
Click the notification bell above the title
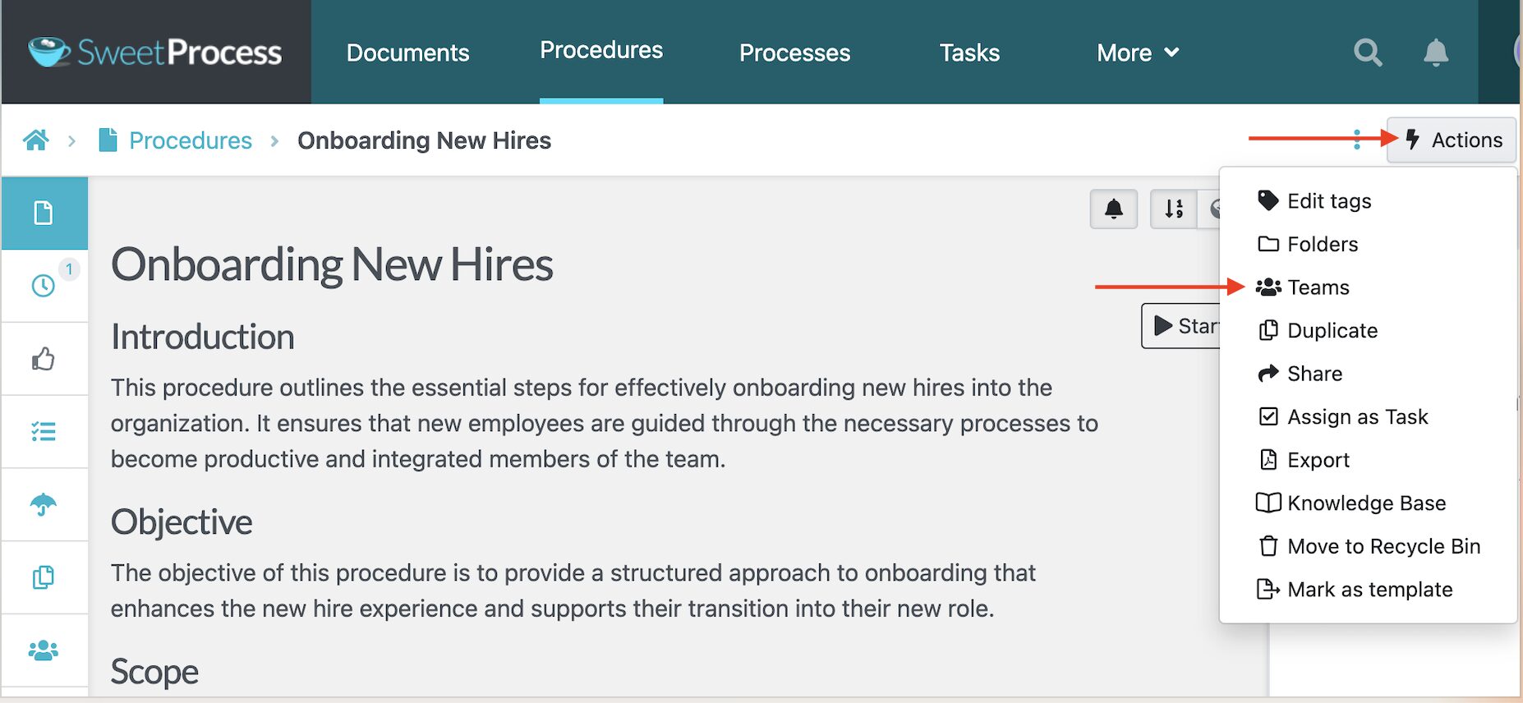point(1114,209)
